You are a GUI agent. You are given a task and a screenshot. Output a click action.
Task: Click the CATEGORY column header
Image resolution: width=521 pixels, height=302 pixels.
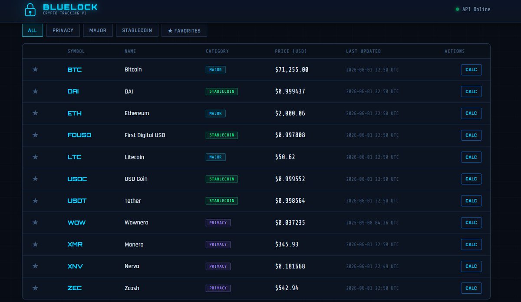click(x=217, y=51)
